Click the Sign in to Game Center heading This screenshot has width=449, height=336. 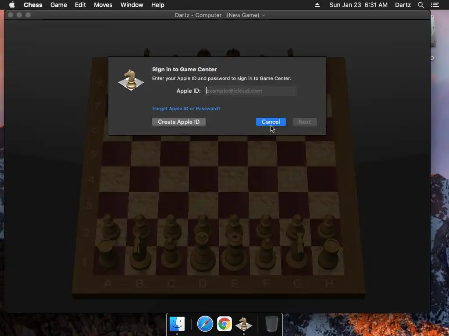185,70
